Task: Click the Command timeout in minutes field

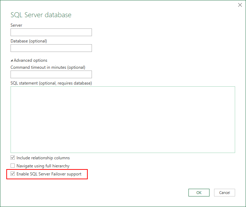Action: [x=51, y=74]
